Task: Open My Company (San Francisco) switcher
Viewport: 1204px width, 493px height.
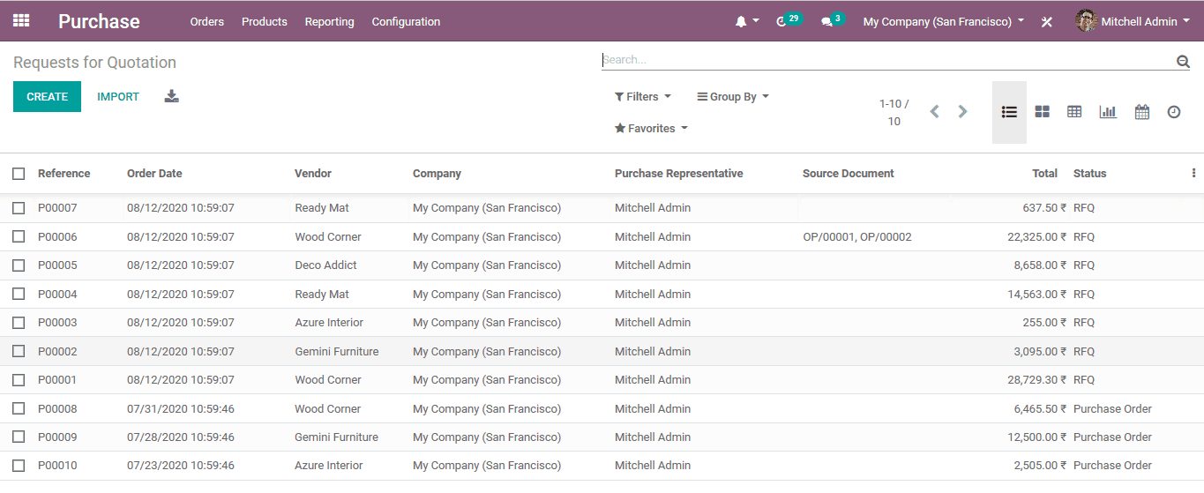Action: click(x=944, y=21)
